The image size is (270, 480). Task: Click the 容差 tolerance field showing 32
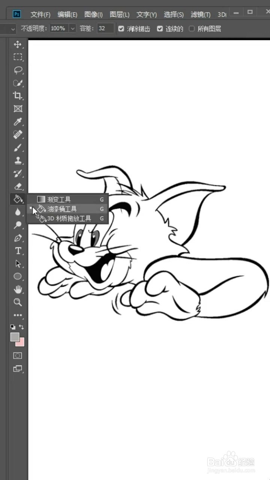[105, 28]
